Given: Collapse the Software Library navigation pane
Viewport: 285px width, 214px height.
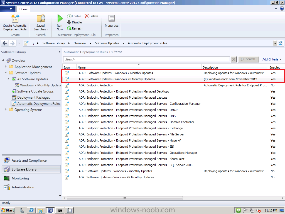Looking at the screenshot, I should 60,52.
